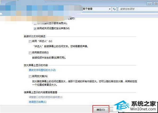Screen dimensions: 158x113
Task: Click the Win10net.com watermark text
Action: click(143, 109)
